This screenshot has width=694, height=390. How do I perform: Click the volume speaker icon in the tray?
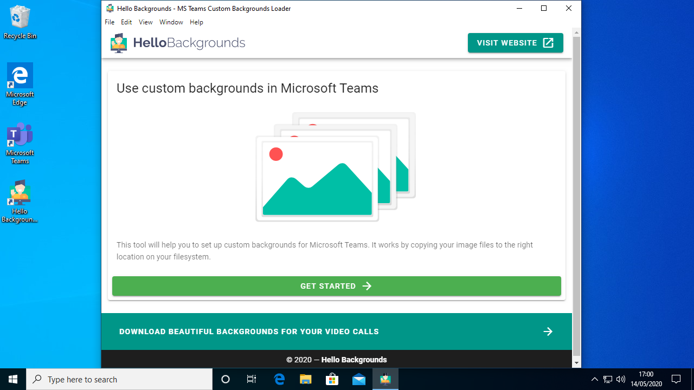click(x=621, y=379)
